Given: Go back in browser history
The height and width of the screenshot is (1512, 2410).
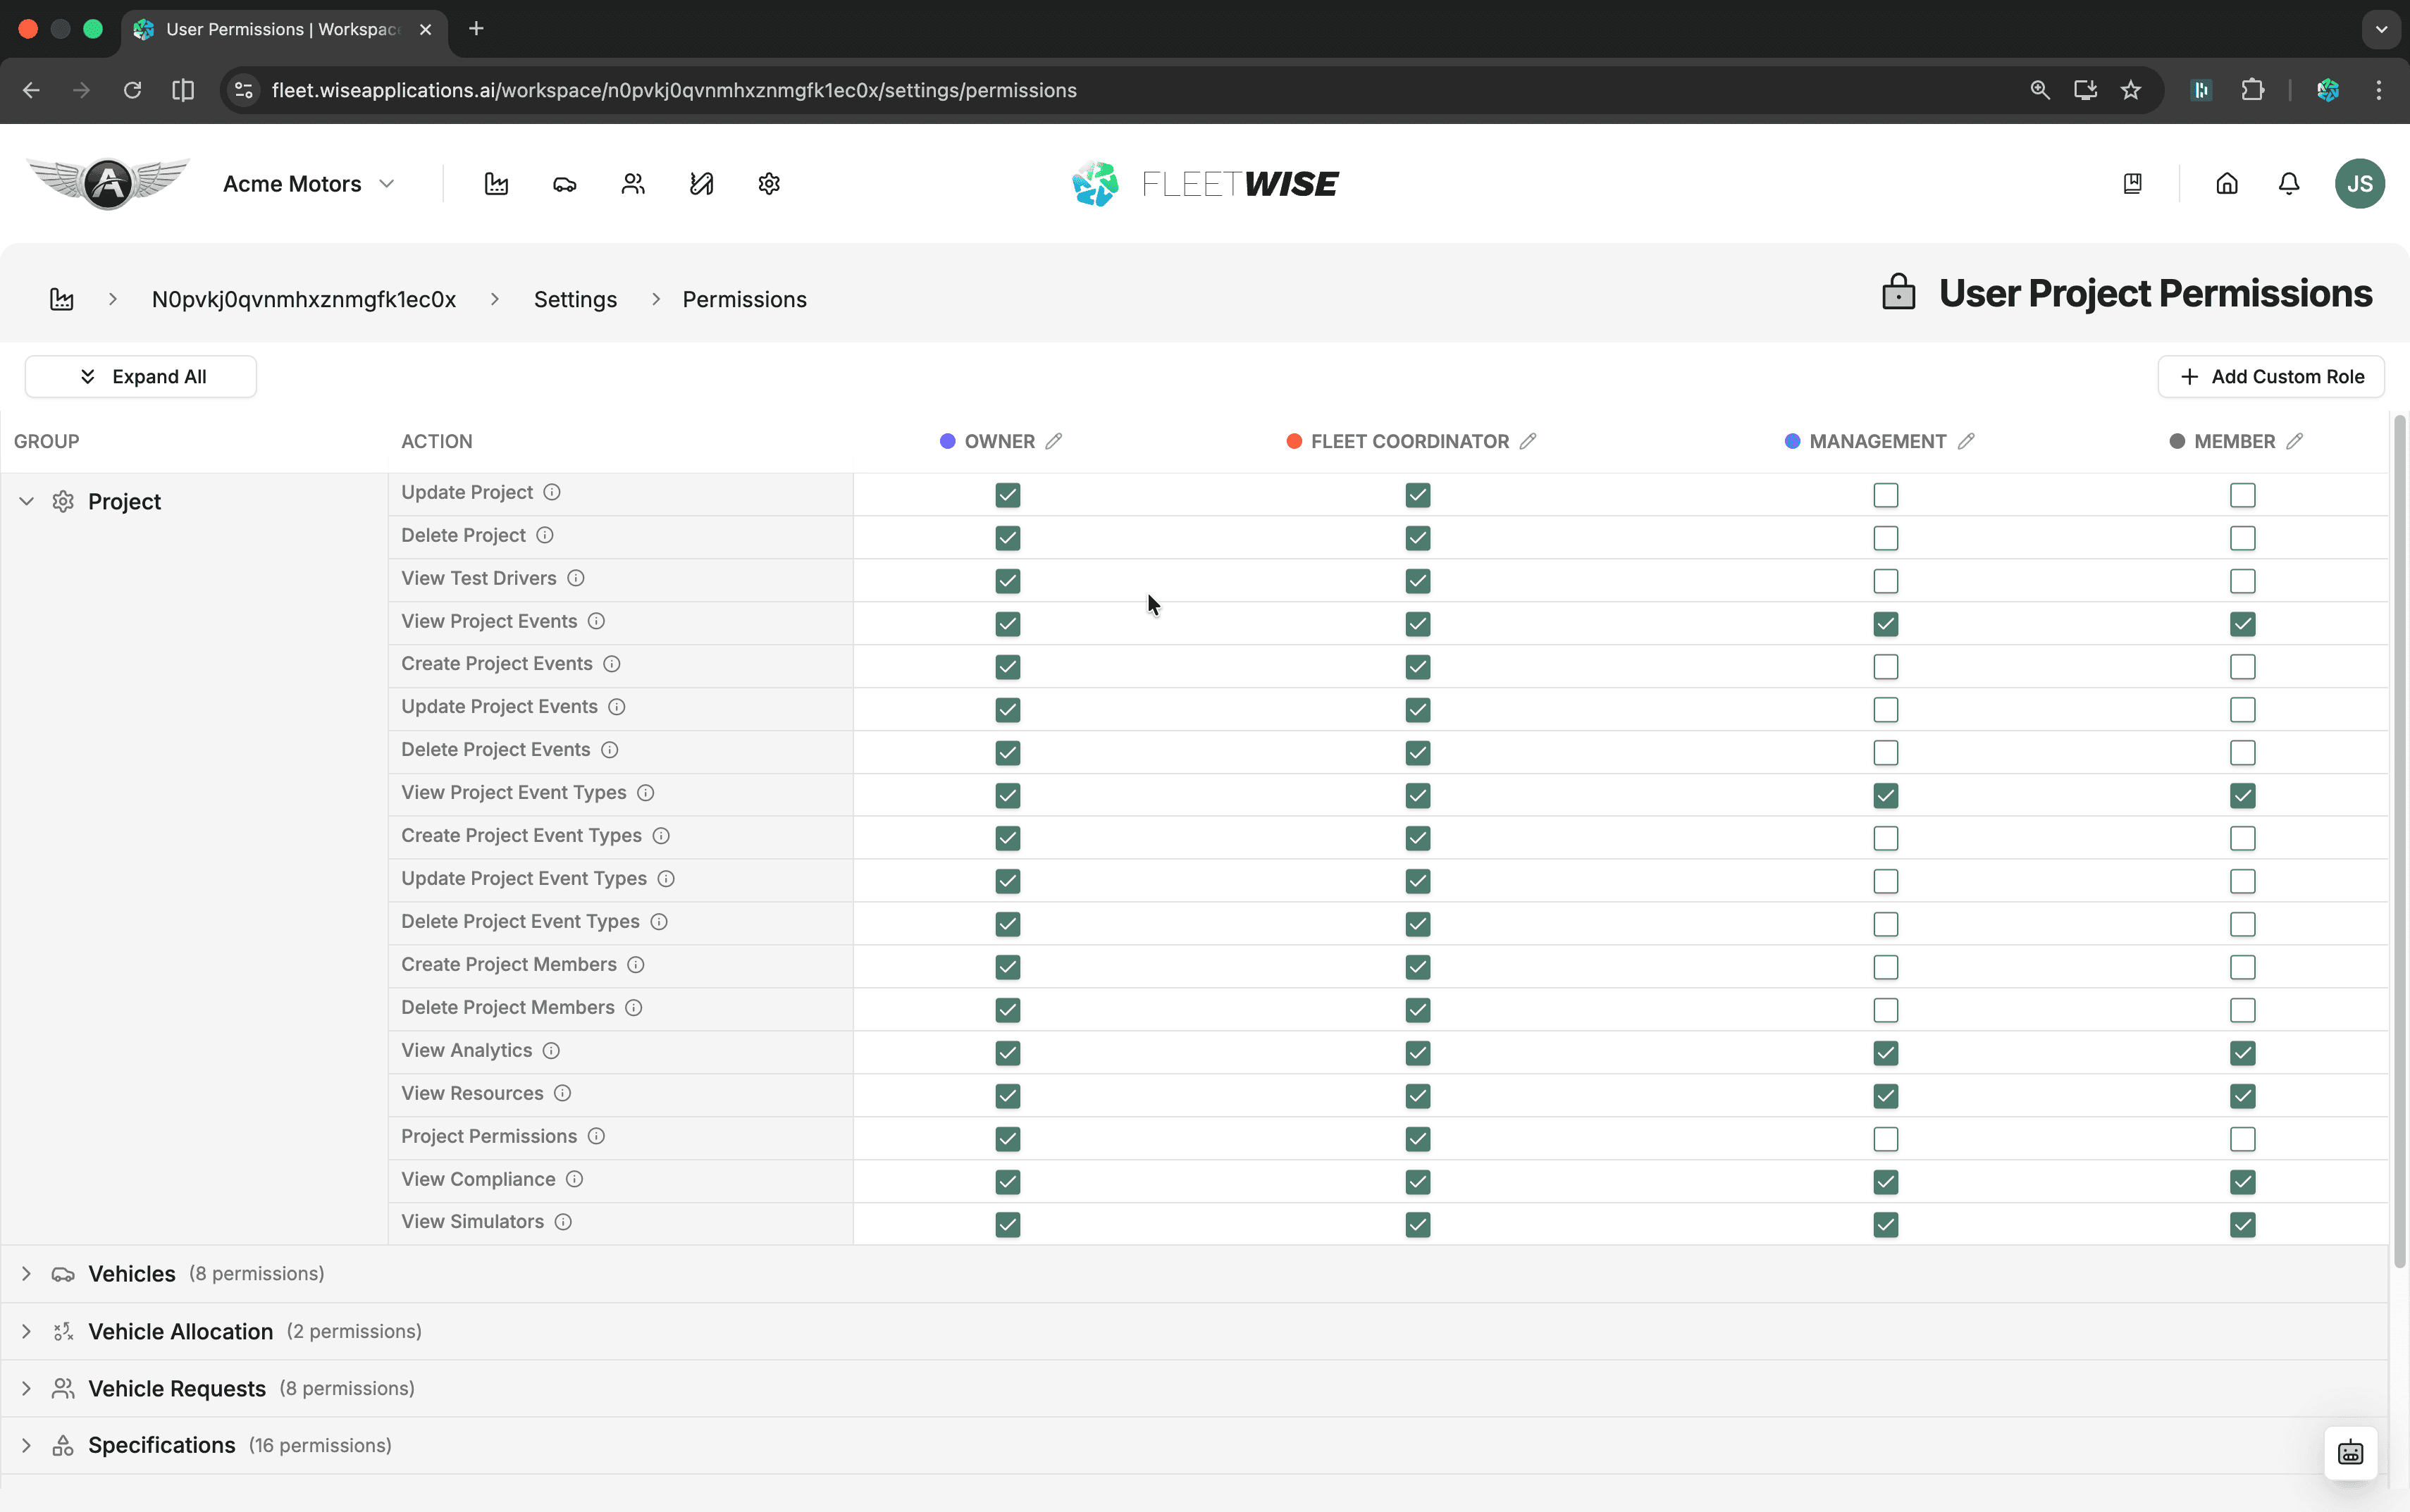Looking at the screenshot, I should 31,90.
